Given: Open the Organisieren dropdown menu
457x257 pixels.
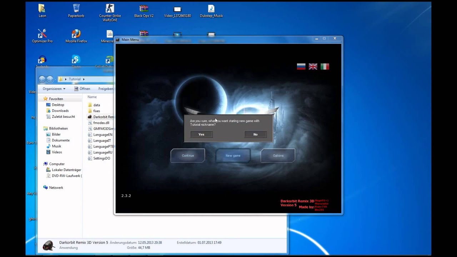Looking at the screenshot, I should coord(54,89).
